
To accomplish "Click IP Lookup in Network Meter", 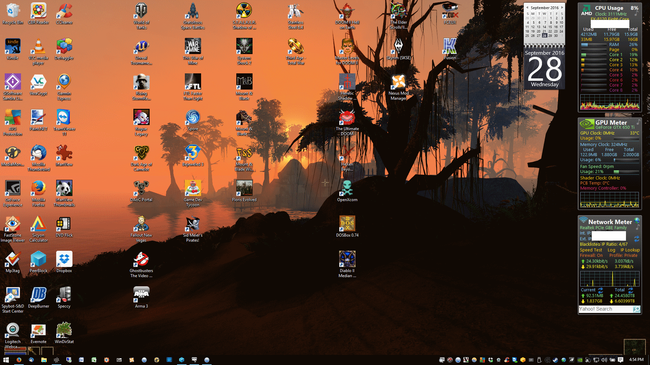I will coord(630,250).
